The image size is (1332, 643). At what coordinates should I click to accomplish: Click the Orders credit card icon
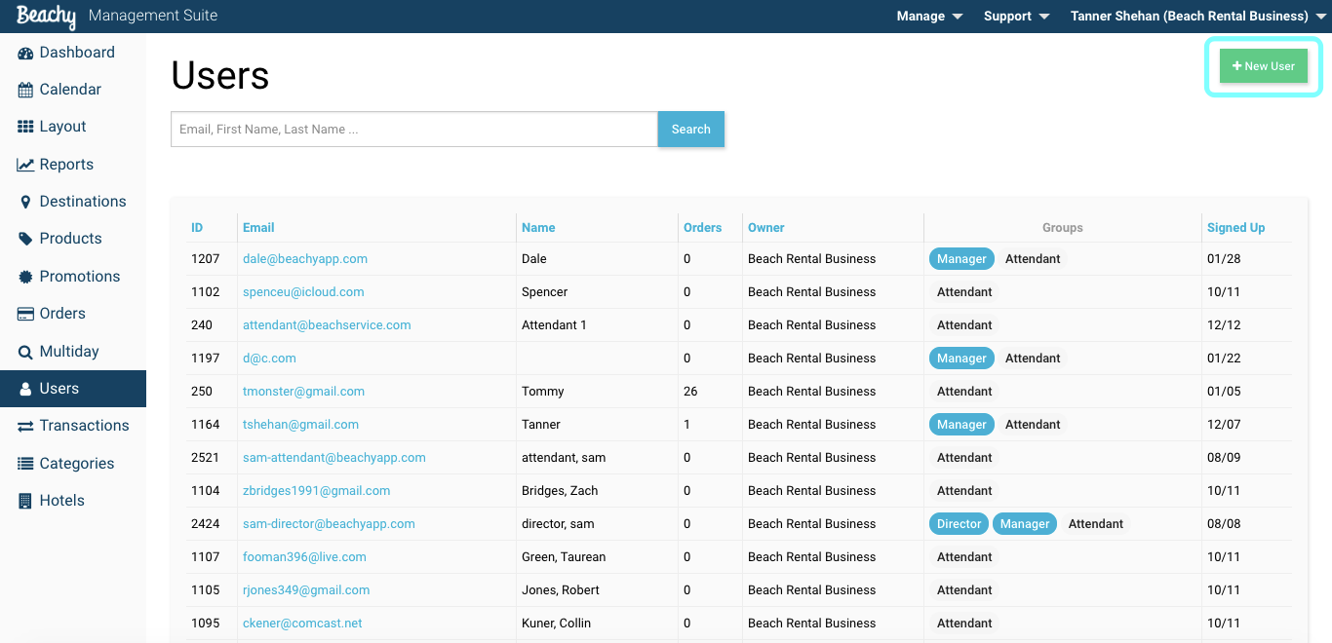tap(25, 314)
